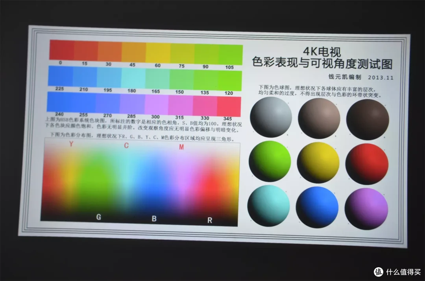Pick the cyan swatch labeled 180

pyautogui.click(x=133, y=78)
